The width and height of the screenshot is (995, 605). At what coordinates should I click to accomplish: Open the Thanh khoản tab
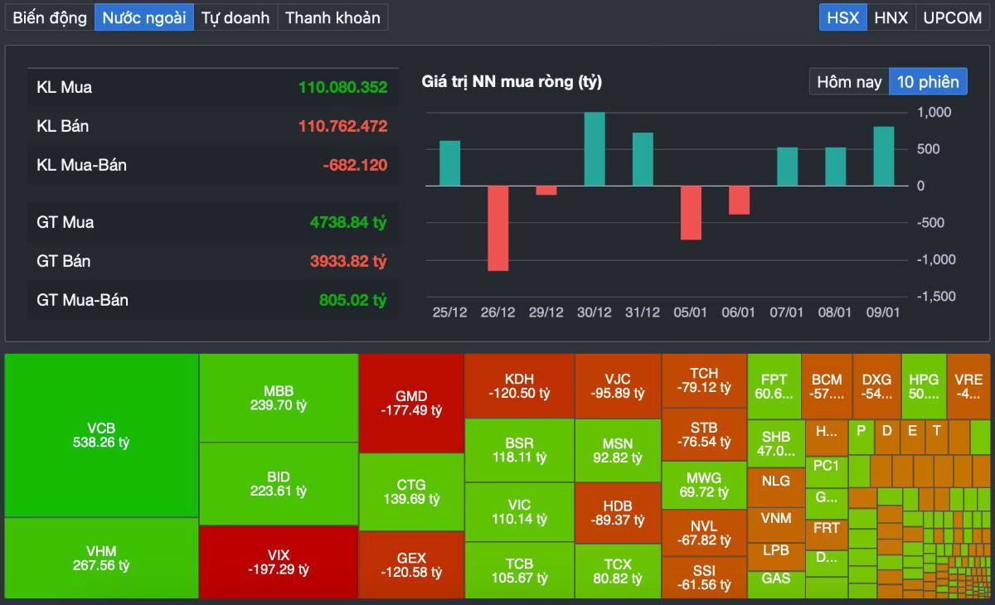coord(332,17)
